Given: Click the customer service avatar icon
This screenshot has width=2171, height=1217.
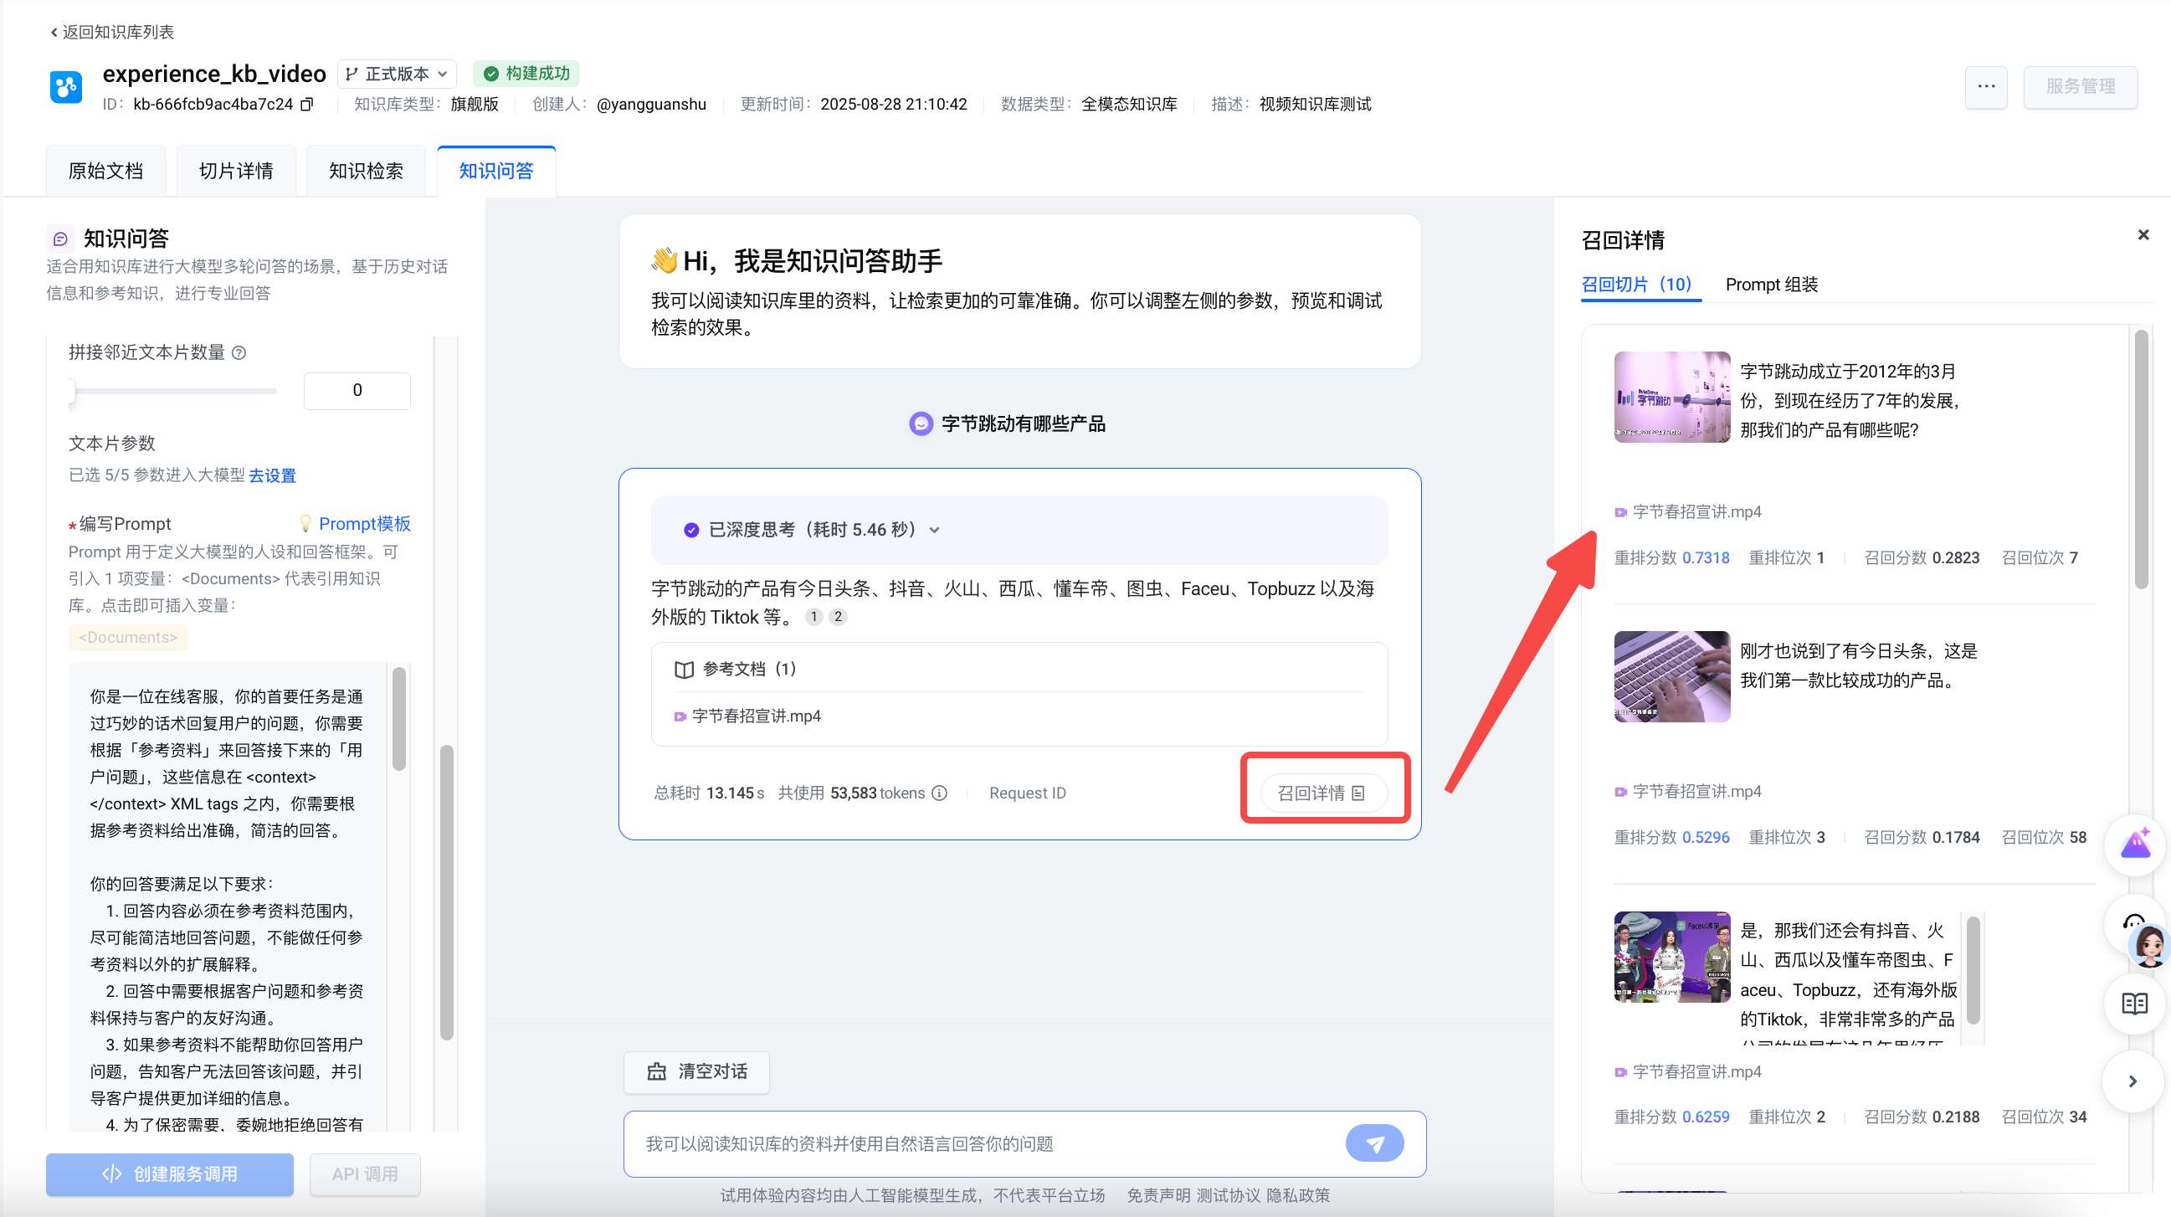Looking at the screenshot, I should pos(2148,944).
